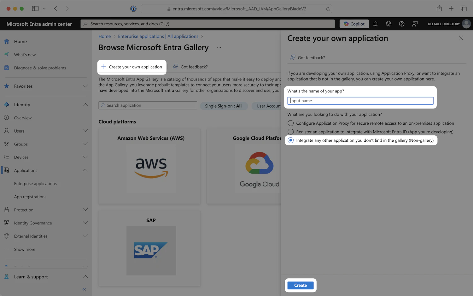Click the top search resources bar
Image resolution: width=473 pixels, height=296 pixels.
[207, 24]
